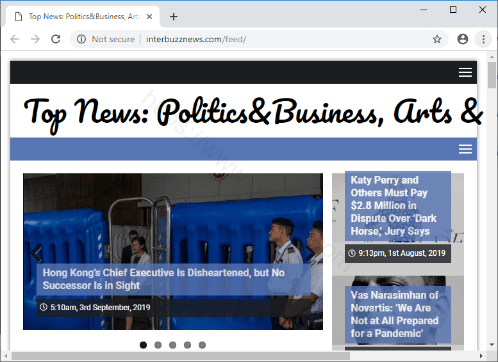498x362 pixels.
Task: Go back to the previous page
Action: pos(15,39)
